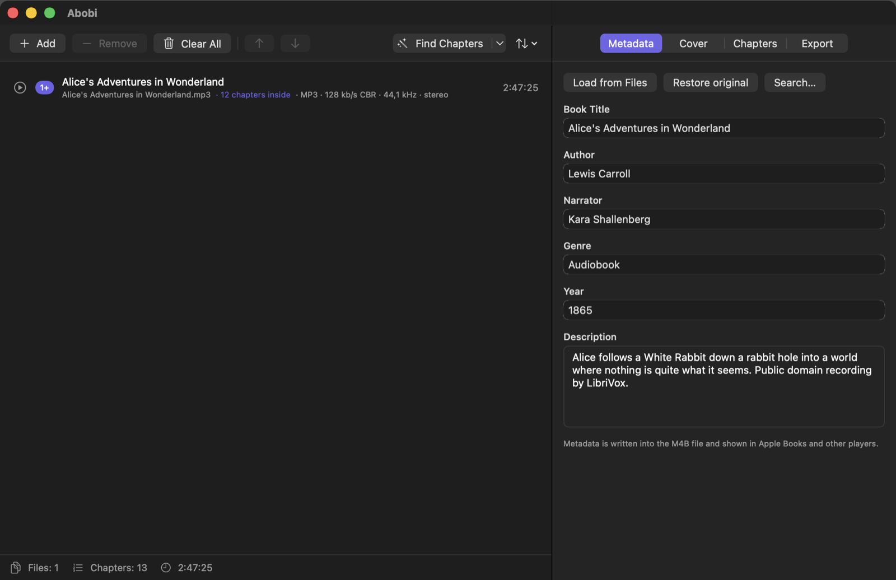The height and width of the screenshot is (580, 896).
Task: Click the Find Chapters button
Action: [442, 44]
